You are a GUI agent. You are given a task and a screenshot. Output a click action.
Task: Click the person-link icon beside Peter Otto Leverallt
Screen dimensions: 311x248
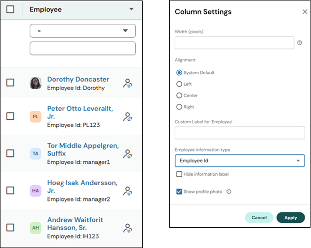pos(127,117)
